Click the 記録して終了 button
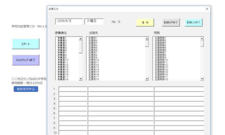The height and width of the screenshot is (135, 225). tap(193, 22)
